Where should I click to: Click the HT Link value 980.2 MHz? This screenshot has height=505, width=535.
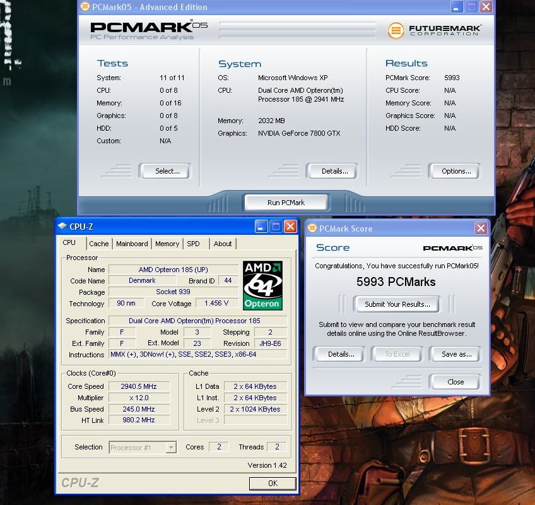point(139,420)
